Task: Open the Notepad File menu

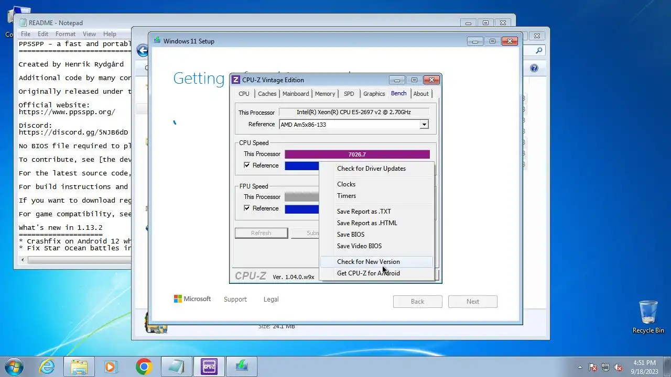Action: [26, 34]
